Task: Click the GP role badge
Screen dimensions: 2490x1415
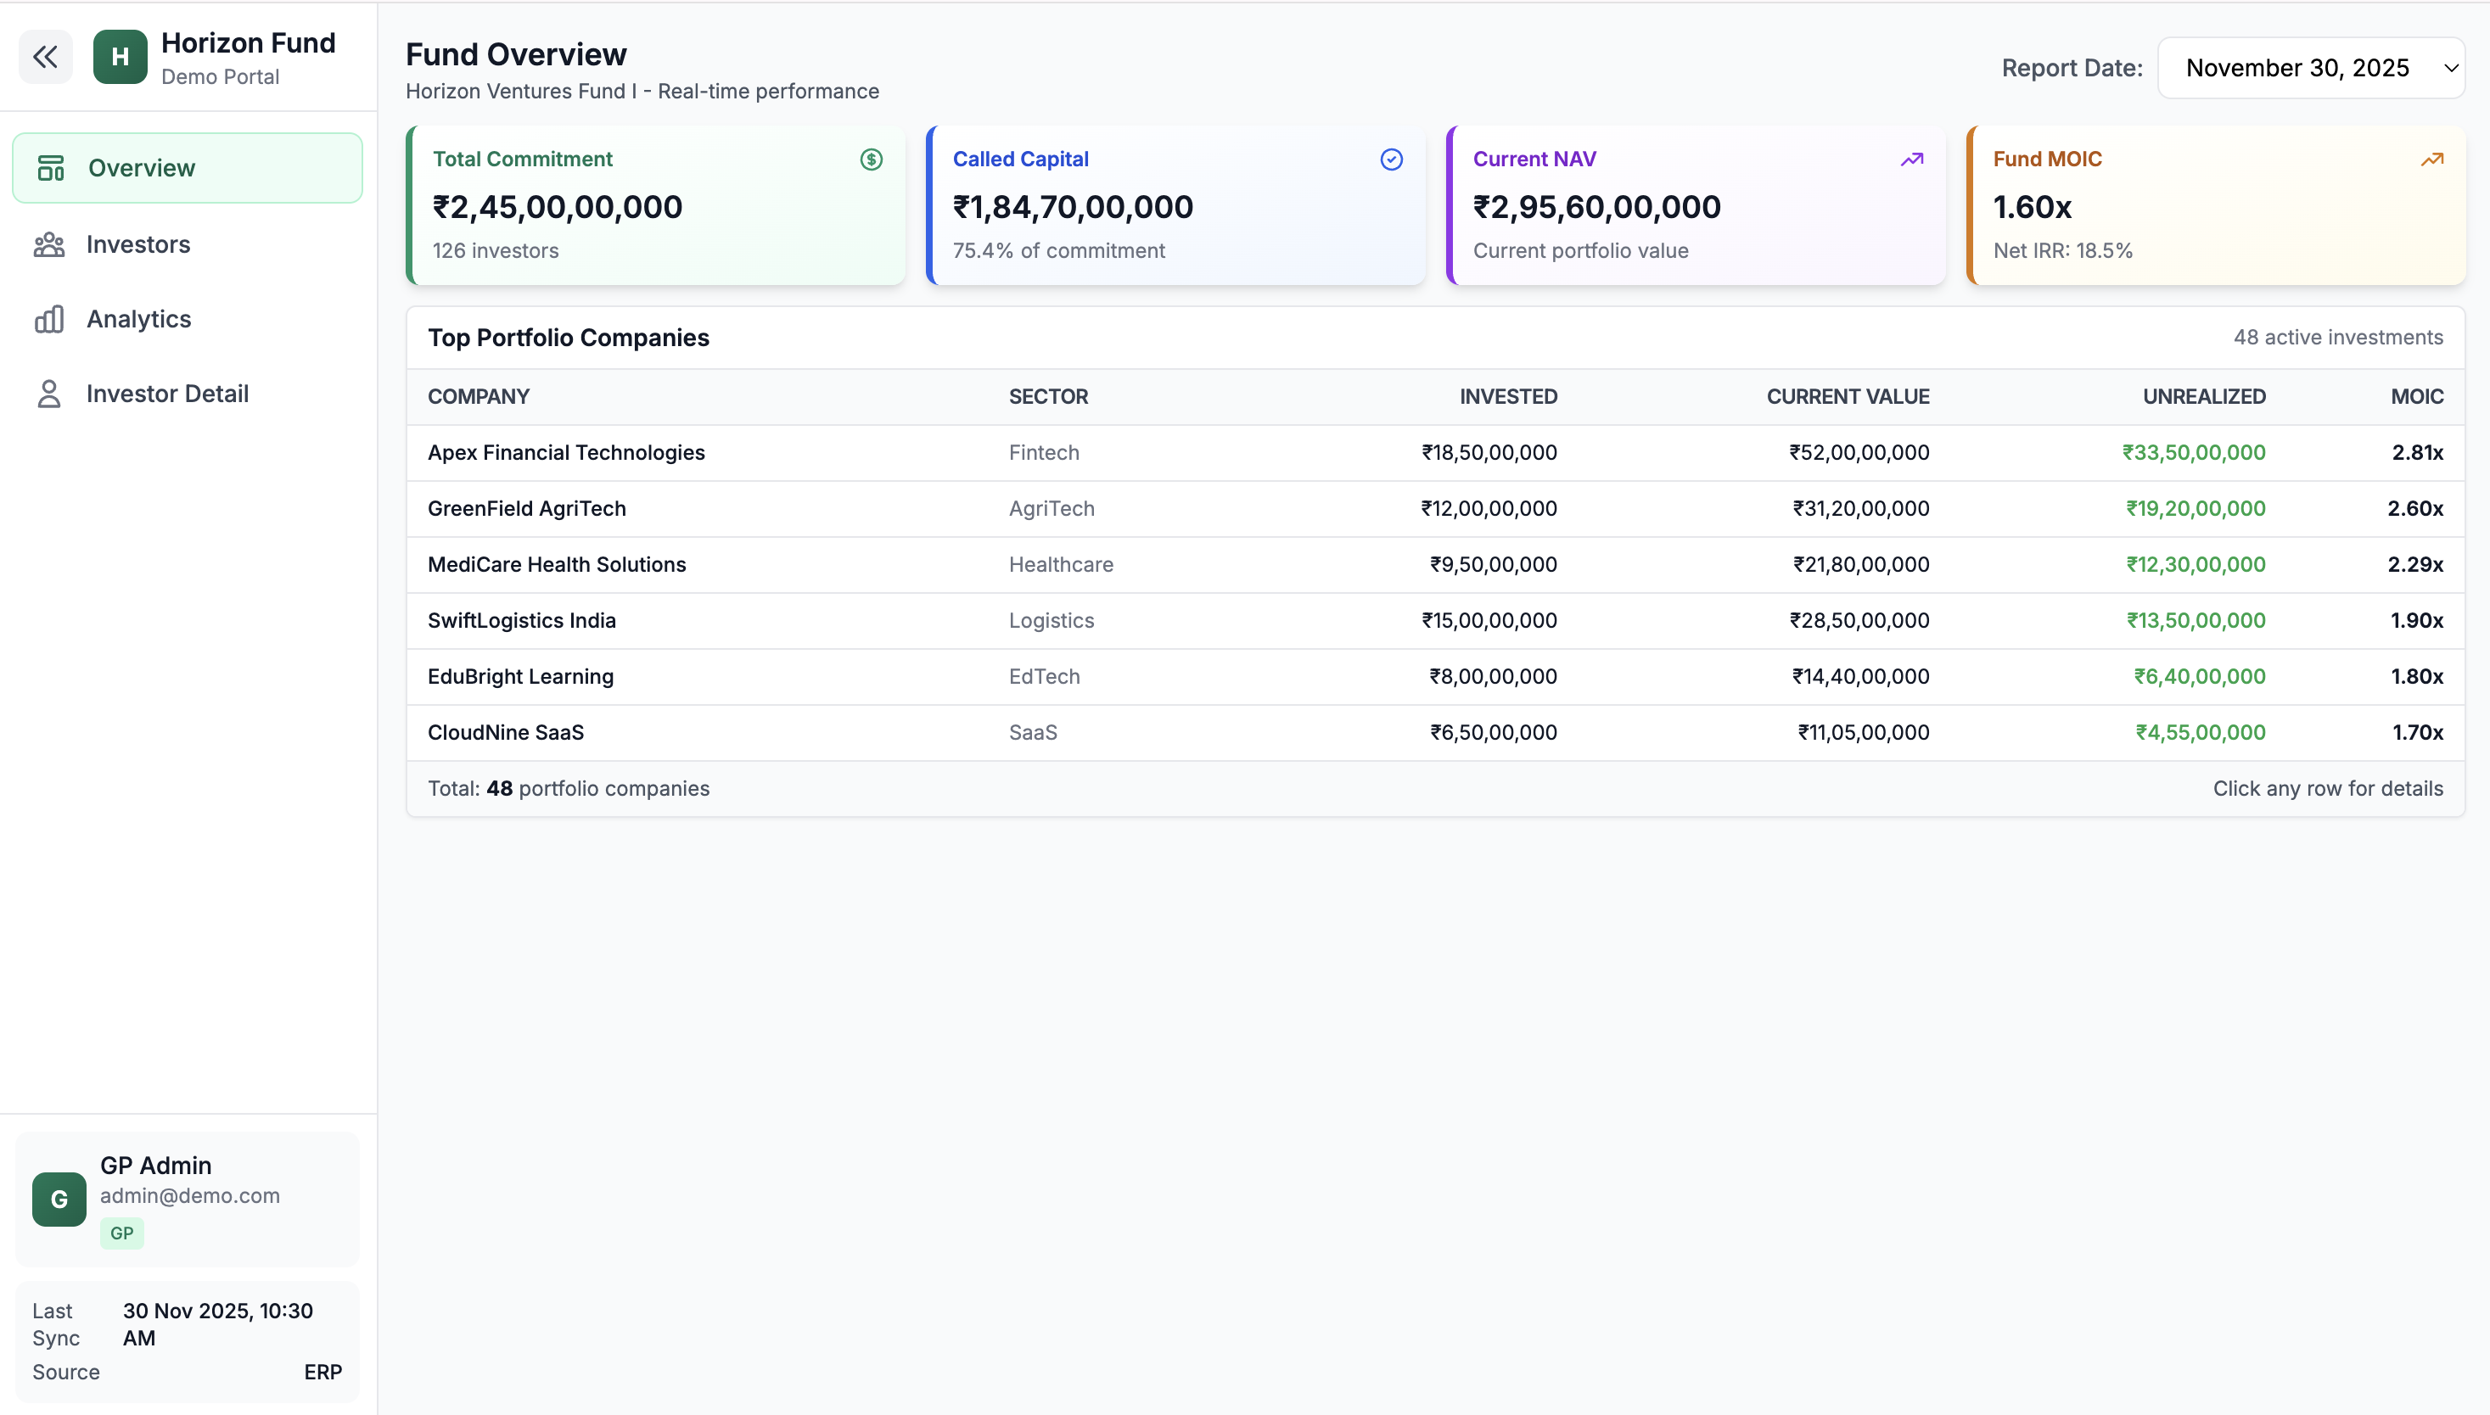Action: pyautogui.click(x=121, y=1233)
